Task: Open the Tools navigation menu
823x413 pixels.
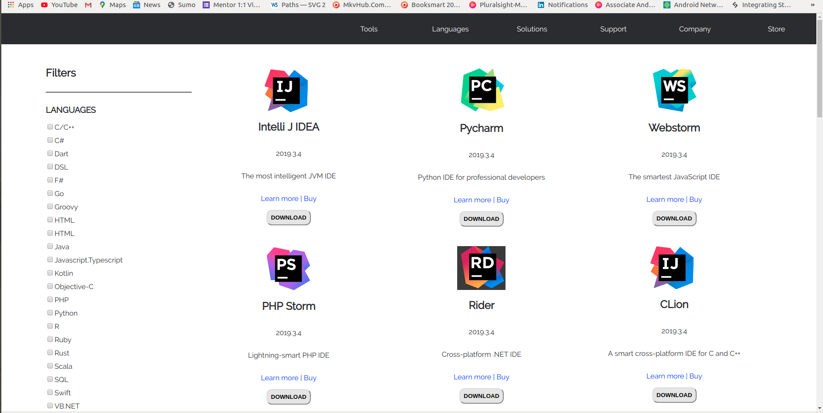Action: click(x=369, y=29)
